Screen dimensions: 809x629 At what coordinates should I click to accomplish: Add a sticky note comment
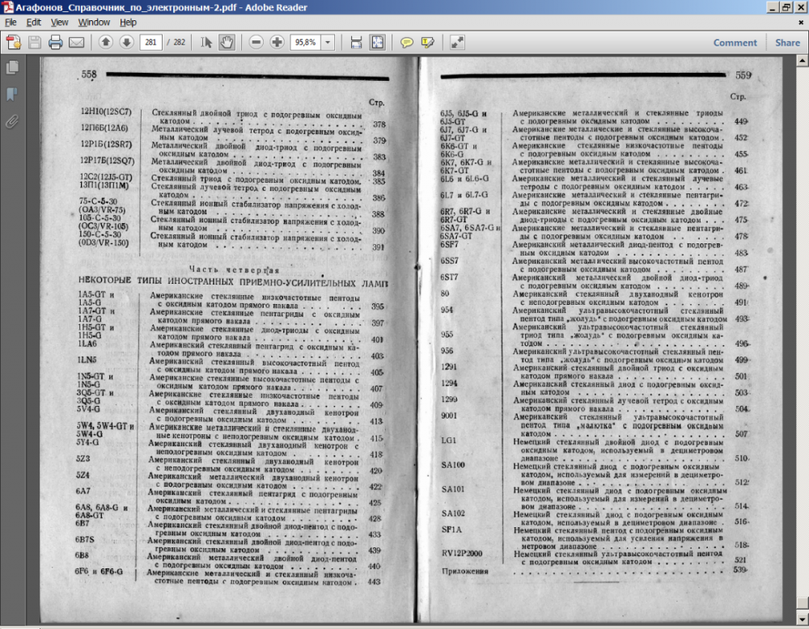tap(407, 42)
